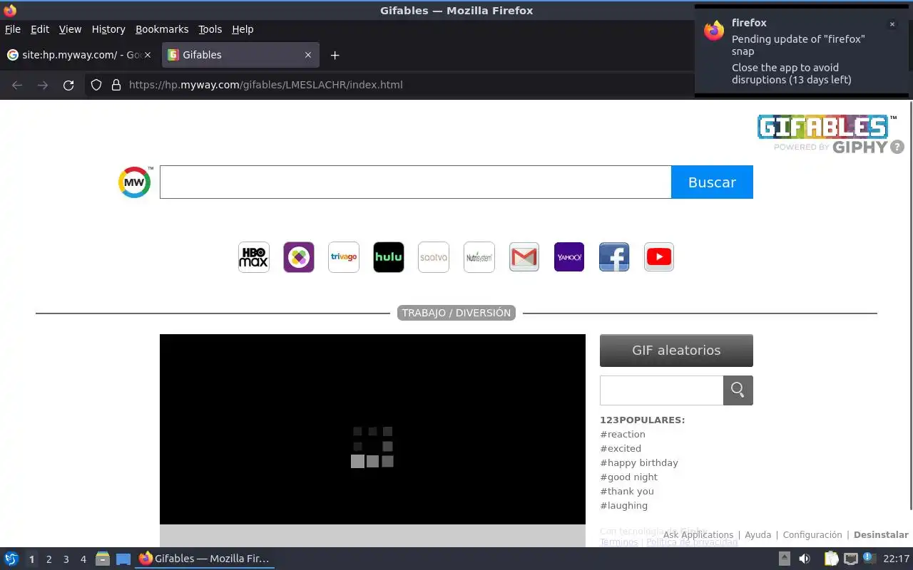Focus the GIF keyword search box
913x570 pixels.
click(661, 390)
